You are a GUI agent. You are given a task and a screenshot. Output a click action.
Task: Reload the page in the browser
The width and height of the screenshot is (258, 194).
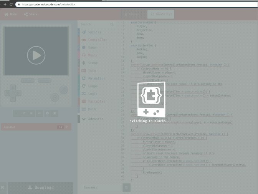11,5
